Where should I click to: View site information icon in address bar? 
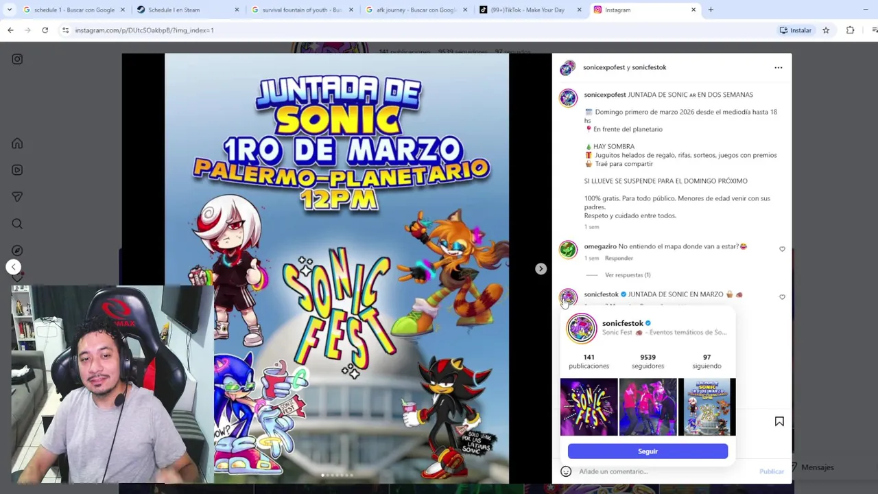click(x=65, y=30)
